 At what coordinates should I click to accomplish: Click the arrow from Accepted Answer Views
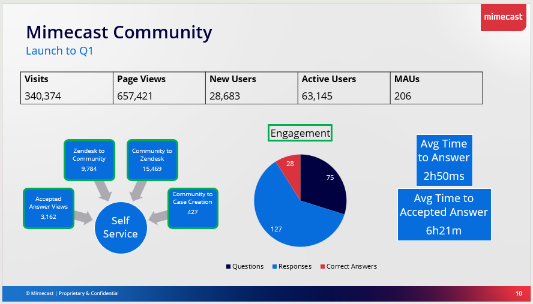click(83, 218)
